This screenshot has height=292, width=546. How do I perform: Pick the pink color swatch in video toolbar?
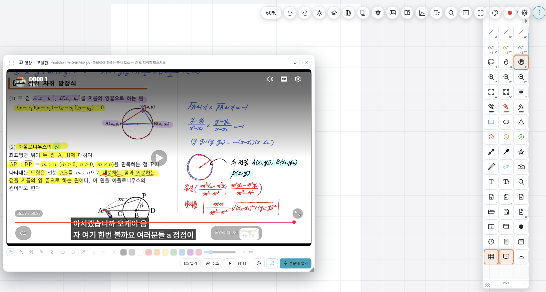[x=199, y=252]
